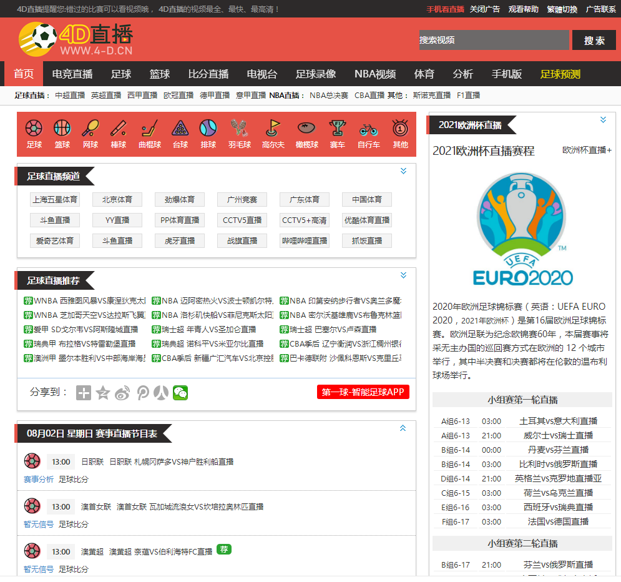Click the 第一球-智能足球APP button
Screen dimensions: 621x582
click(363, 392)
